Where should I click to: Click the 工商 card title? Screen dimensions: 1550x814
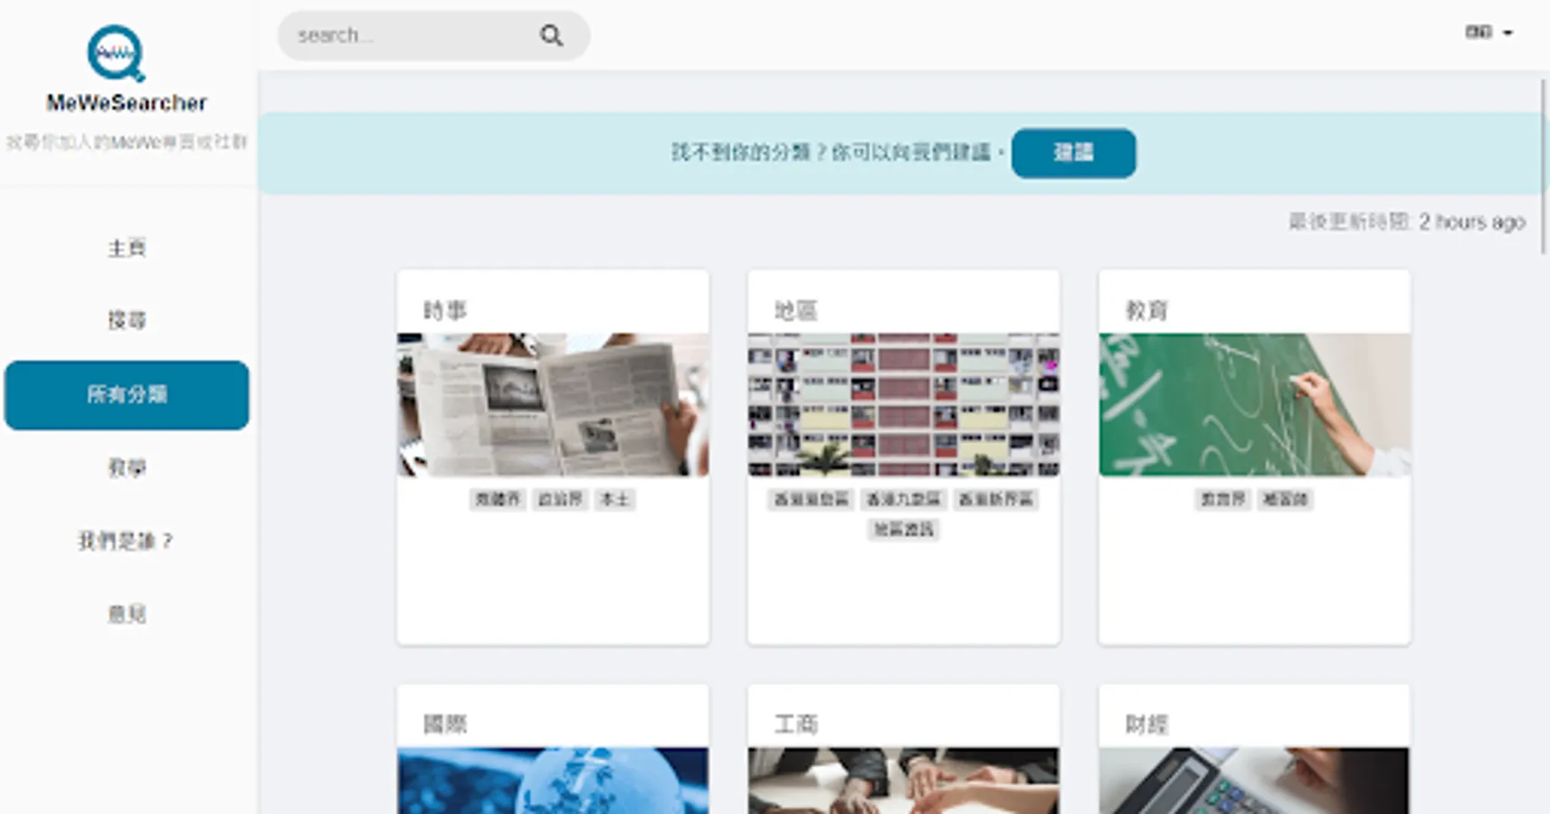click(796, 724)
